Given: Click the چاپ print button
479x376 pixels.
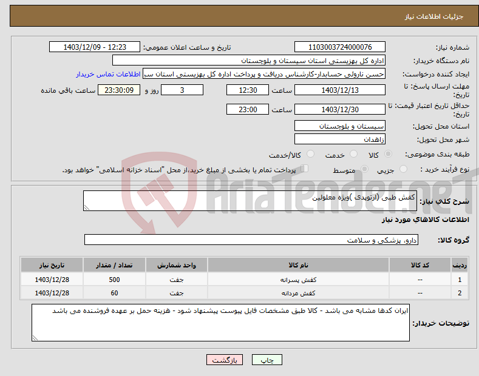Looking at the screenshot, I should click(x=267, y=360).
